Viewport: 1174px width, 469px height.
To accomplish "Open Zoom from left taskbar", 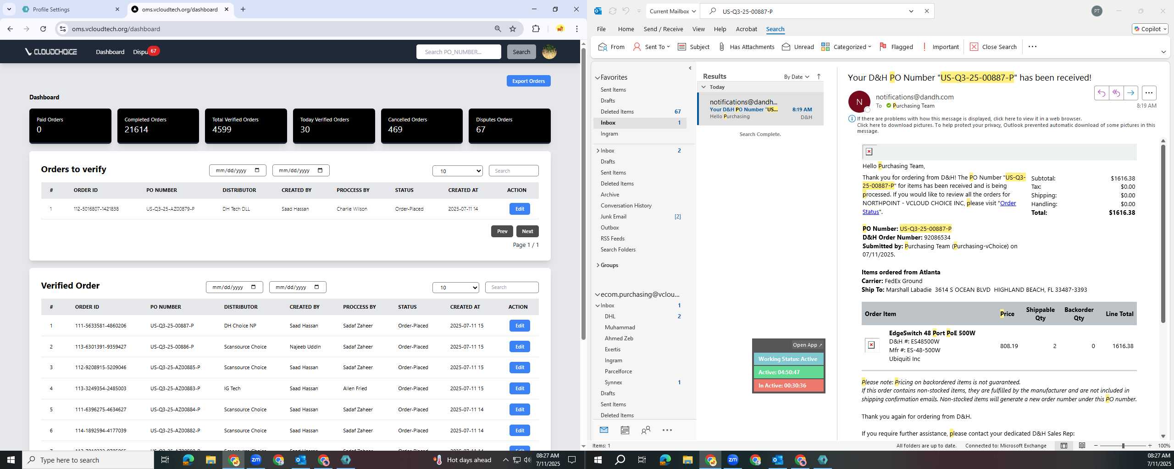I will point(256,460).
